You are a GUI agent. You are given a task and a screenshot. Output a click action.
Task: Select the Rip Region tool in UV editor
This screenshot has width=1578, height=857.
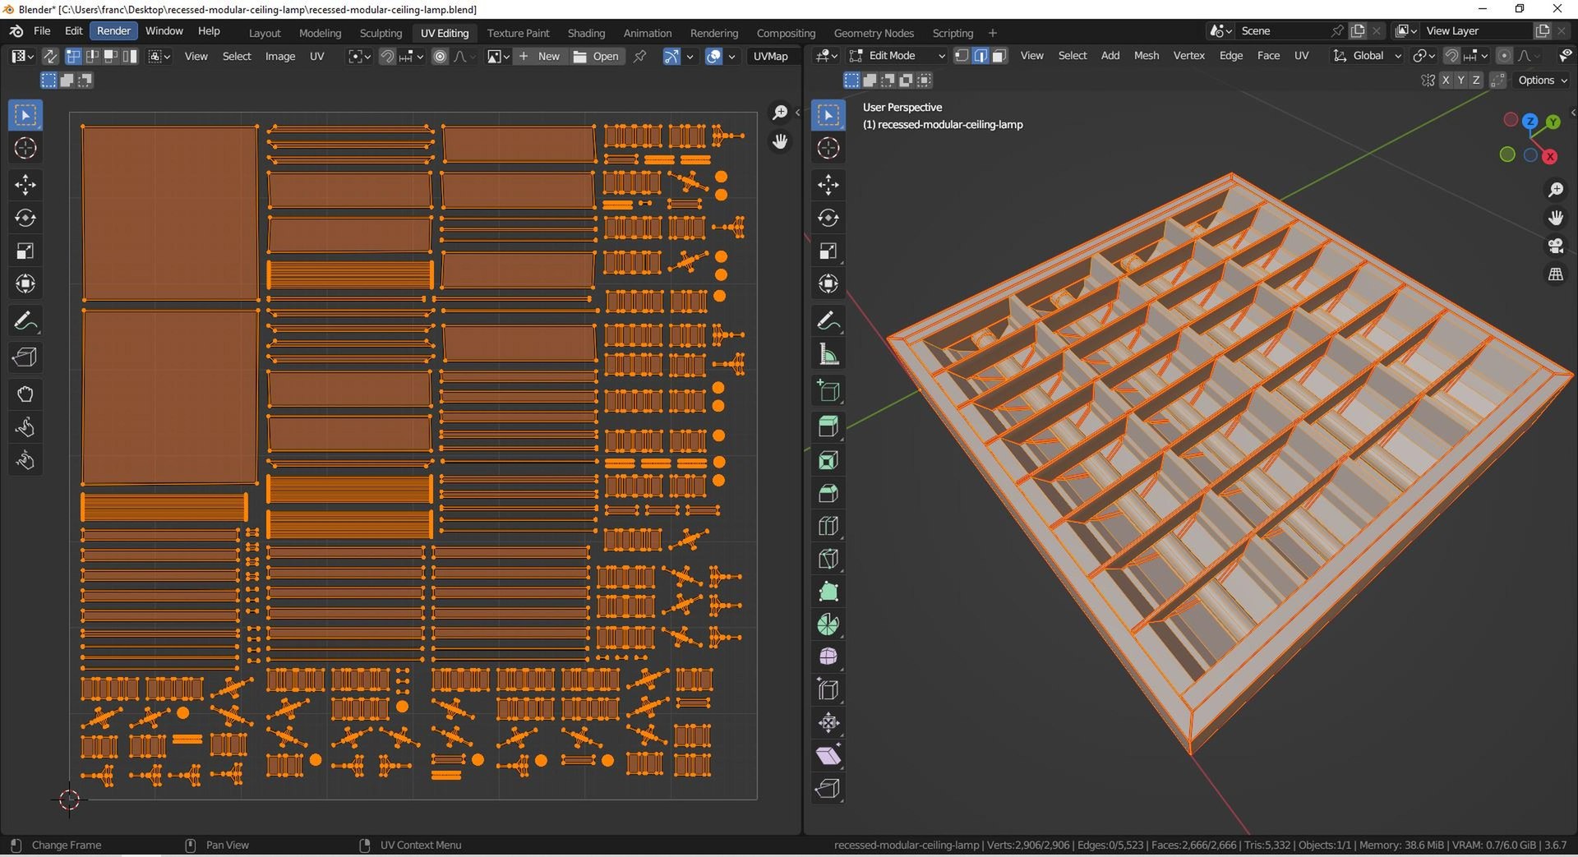click(25, 357)
